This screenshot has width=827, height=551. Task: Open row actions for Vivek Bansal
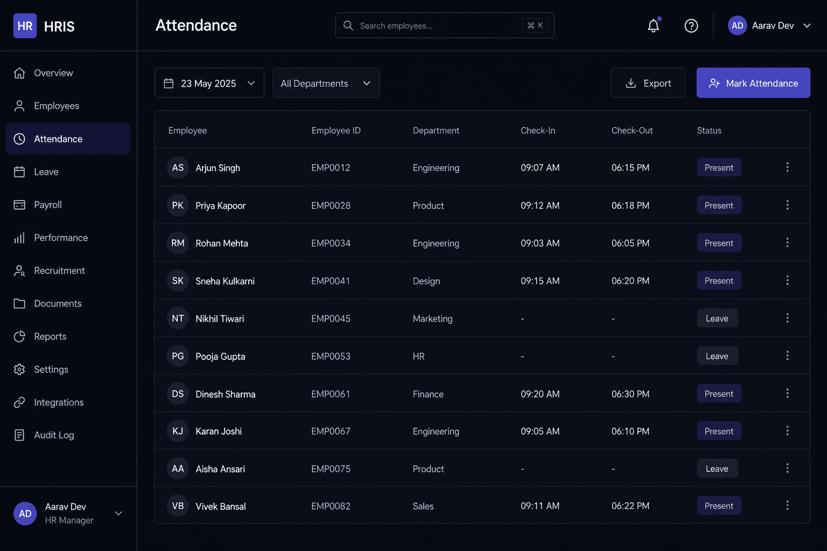click(787, 505)
